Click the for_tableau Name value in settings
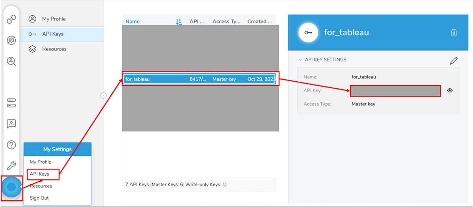This screenshot has height=207, width=473. pos(364,77)
